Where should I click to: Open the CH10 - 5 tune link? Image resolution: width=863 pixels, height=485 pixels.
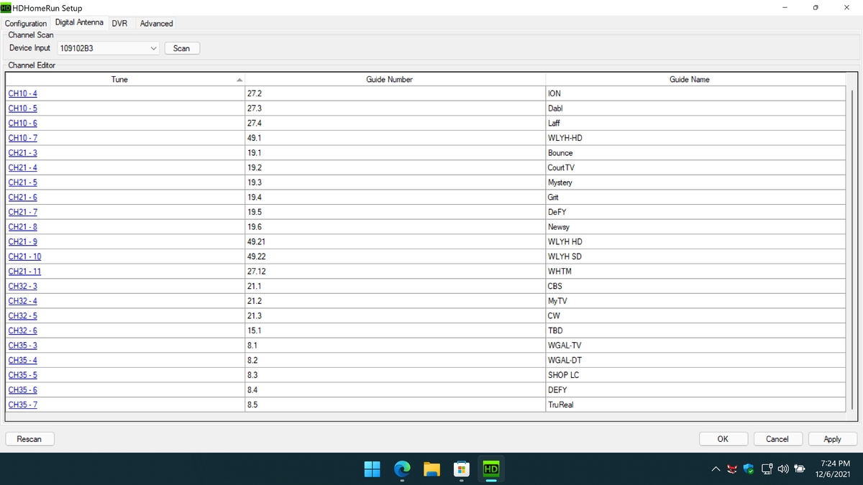pos(22,108)
